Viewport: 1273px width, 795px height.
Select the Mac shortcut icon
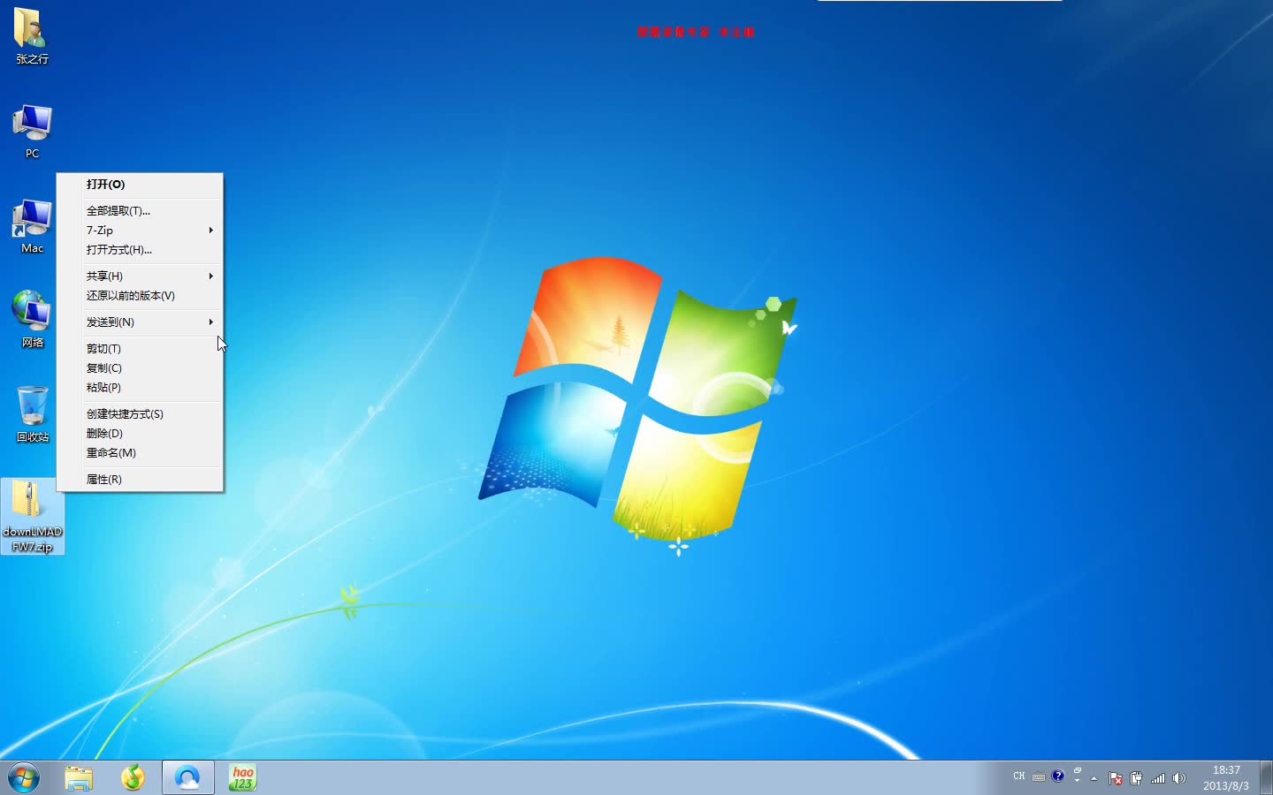coord(32,226)
